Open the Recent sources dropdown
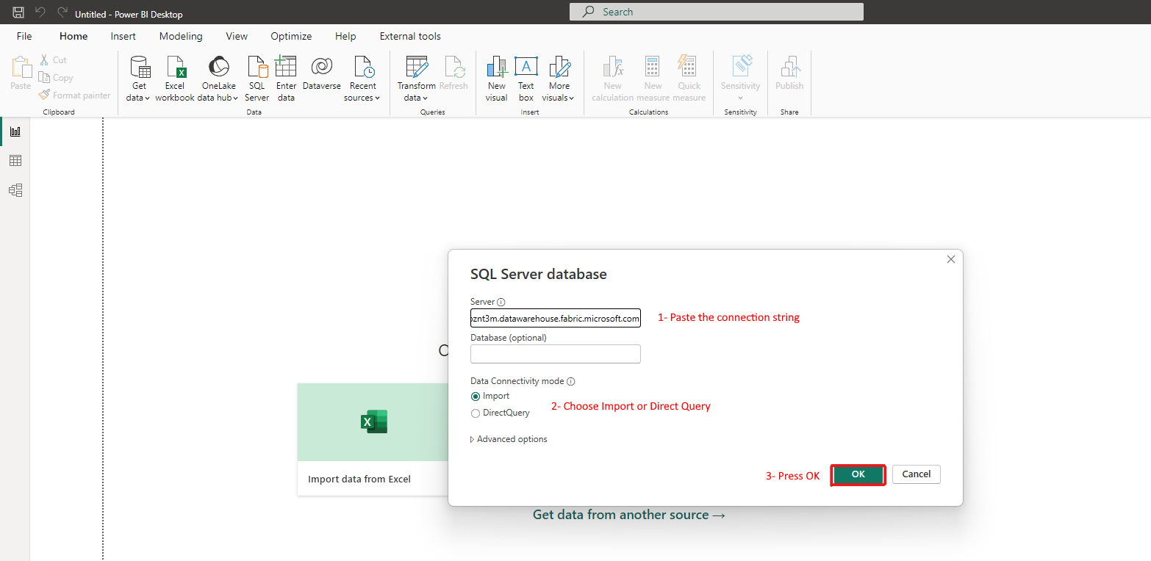This screenshot has width=1151, height=561. tap(362, 76)
